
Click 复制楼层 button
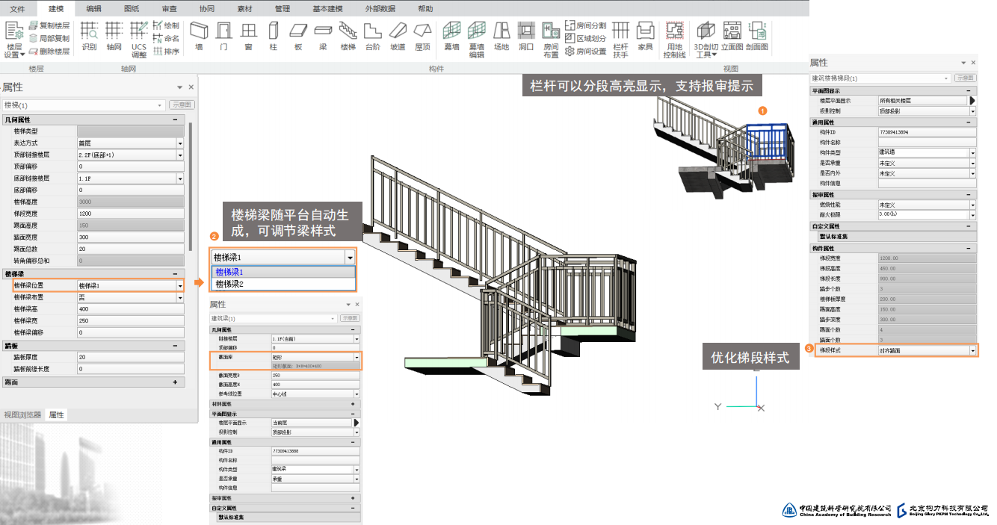(49, 25)
